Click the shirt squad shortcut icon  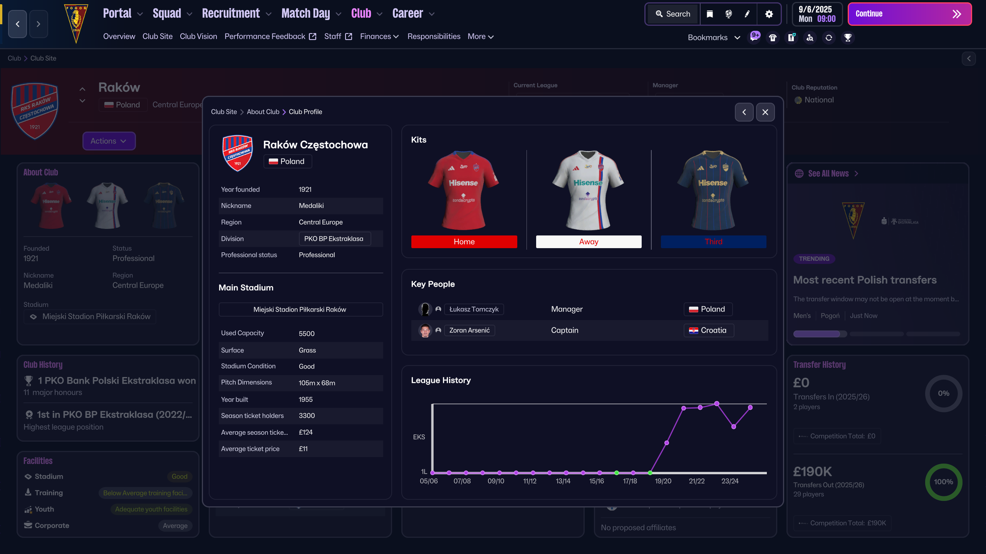[773, 37]
